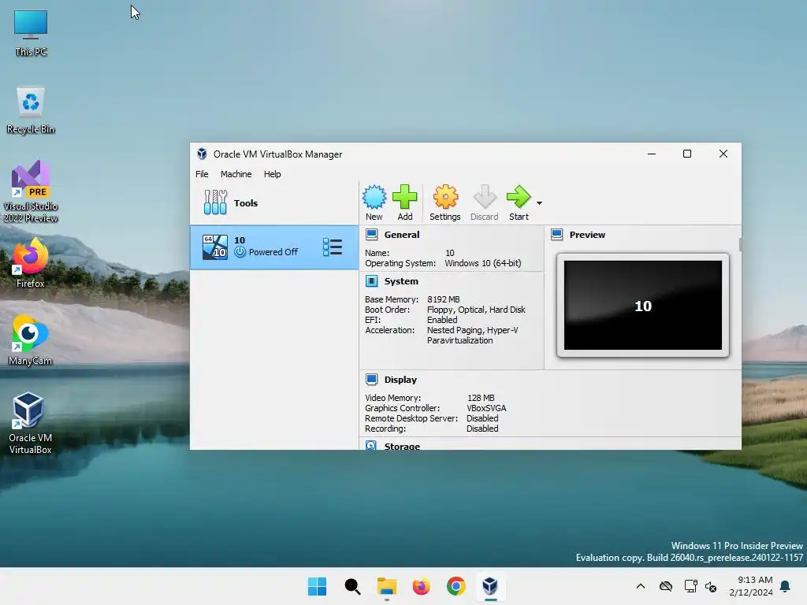Click the VM preview thumbnail showing 10
The height and width of the screenshot is (605, 807).
tap(643, 305)
